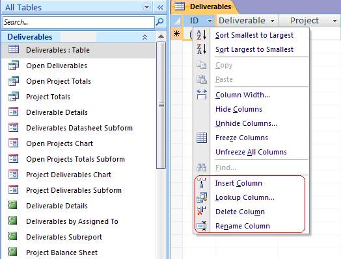Select Column Width... menu entry
341x259 pixels.
243,95
